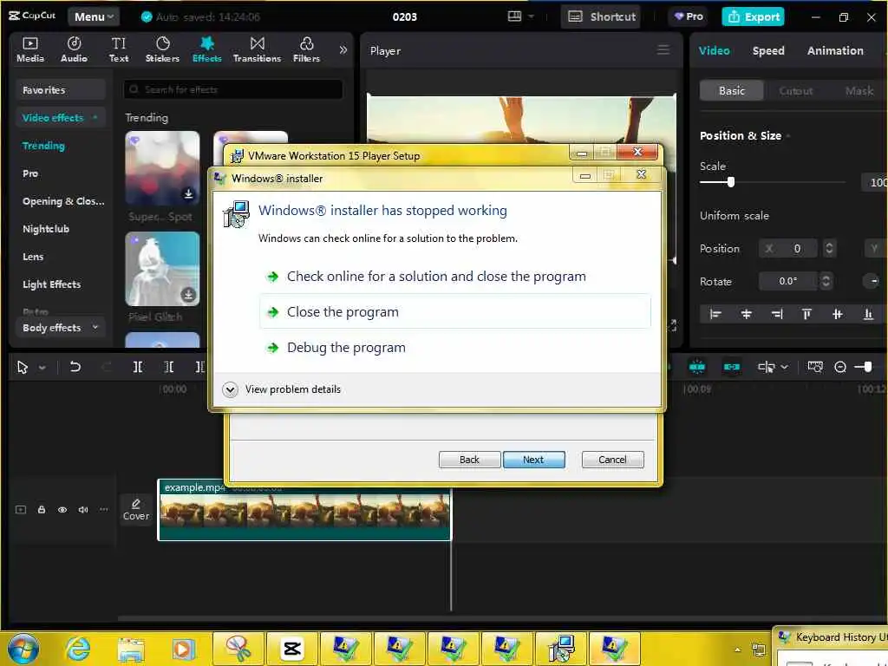Screen dimensions: 888x666
Task: Switch to the Animation tab
Action: coord(835,50)
